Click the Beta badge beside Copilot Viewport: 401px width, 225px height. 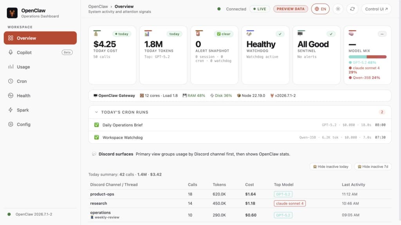coord(67,52)
